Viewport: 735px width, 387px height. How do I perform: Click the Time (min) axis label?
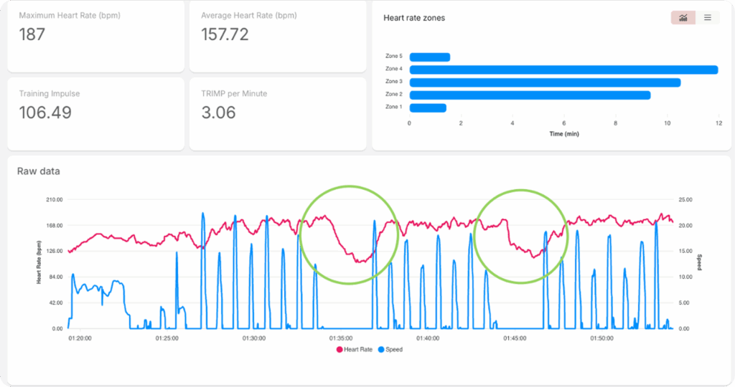(x=563, y=134)
